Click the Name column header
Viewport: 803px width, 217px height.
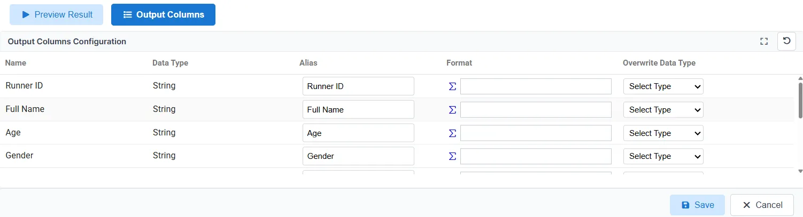point(16,63)
